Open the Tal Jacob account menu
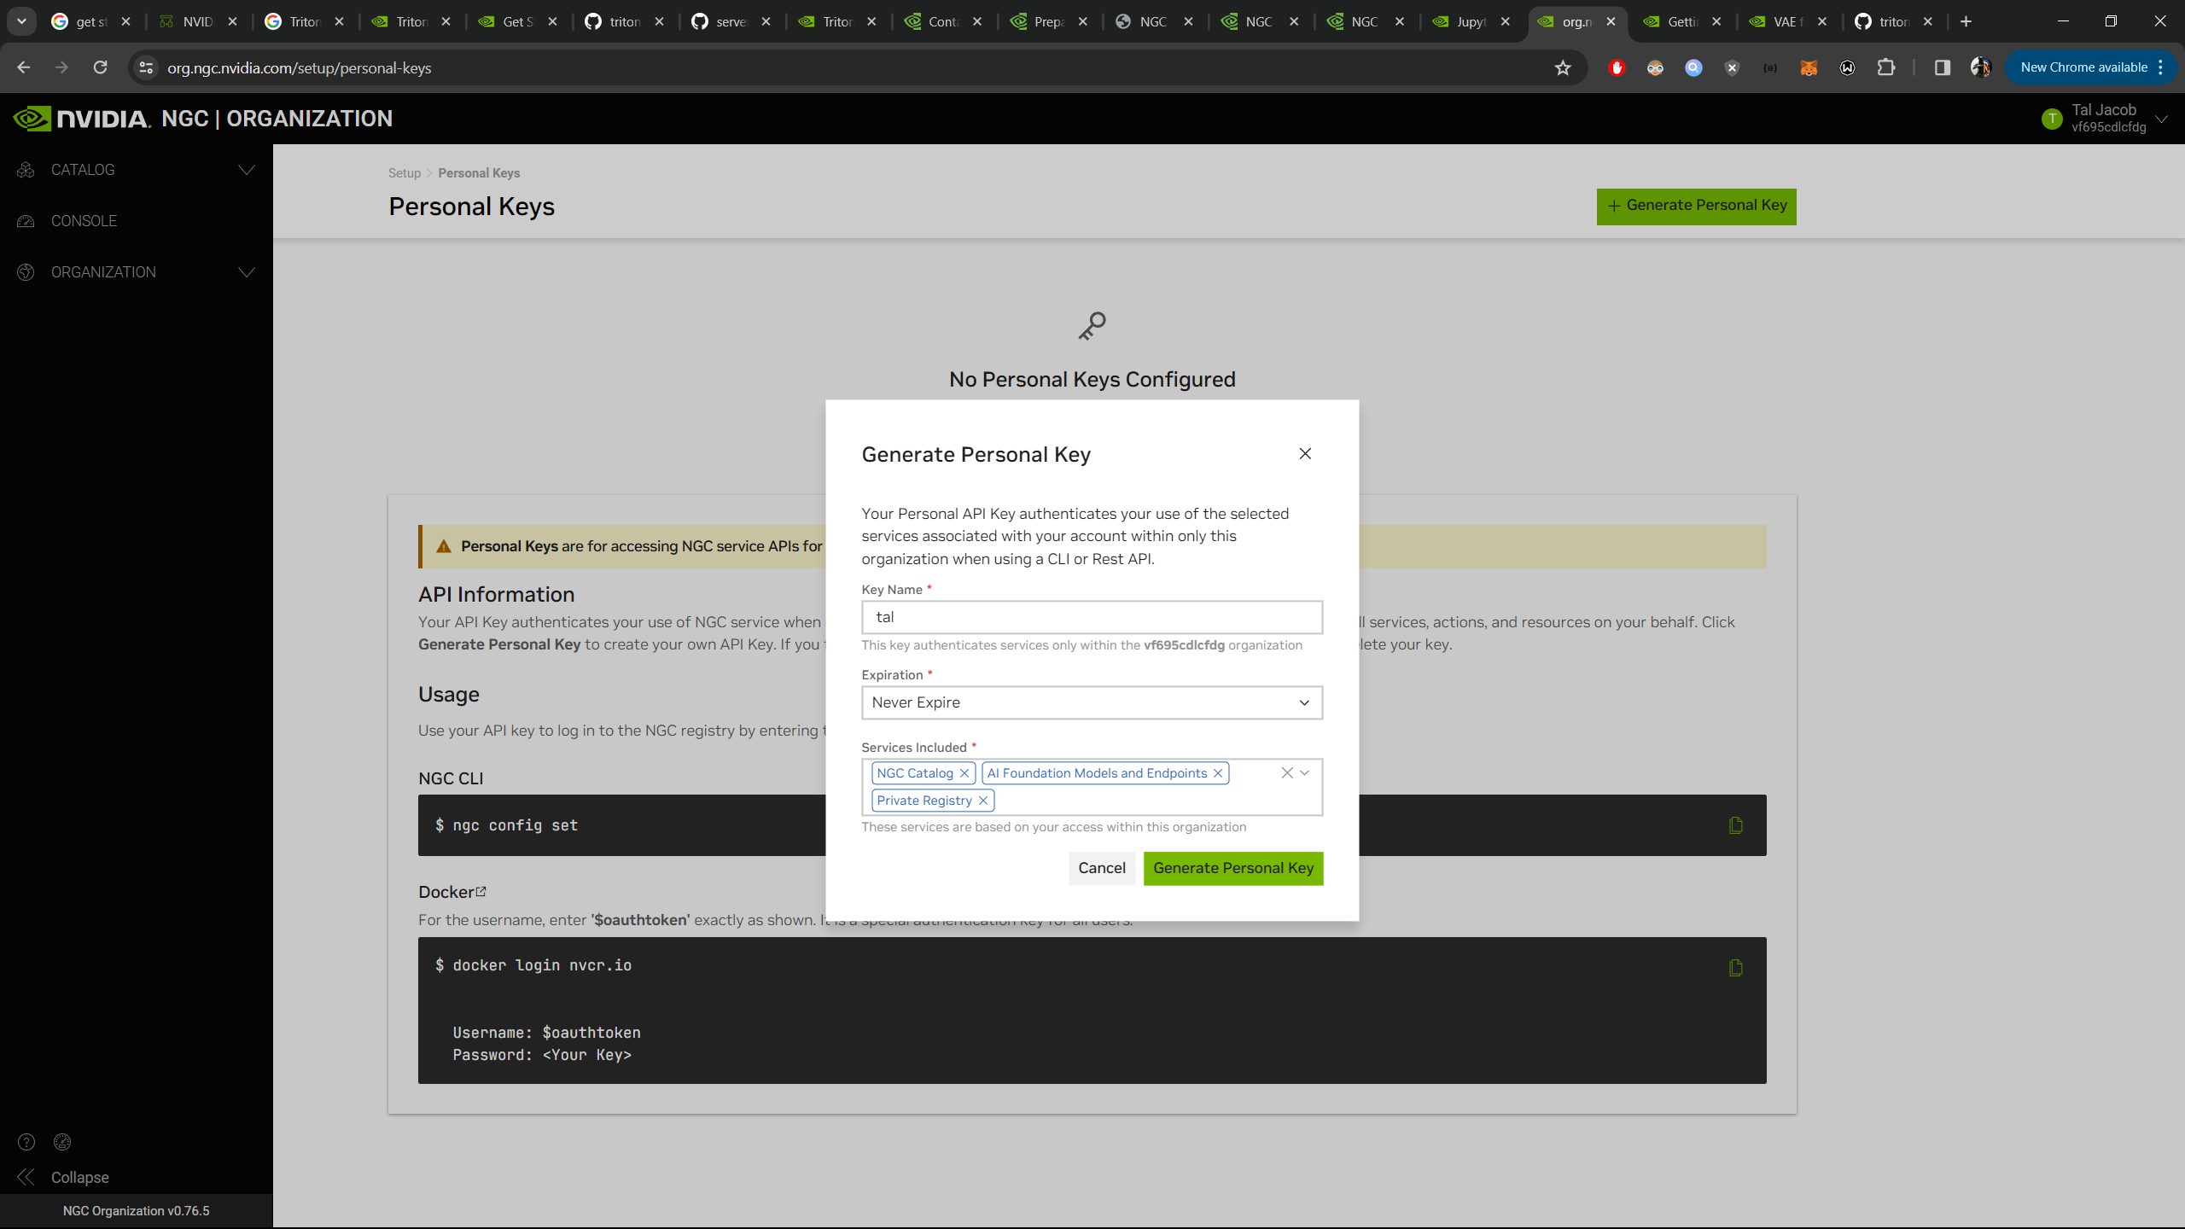The image size is (2185, 1229). (2105, 119)
